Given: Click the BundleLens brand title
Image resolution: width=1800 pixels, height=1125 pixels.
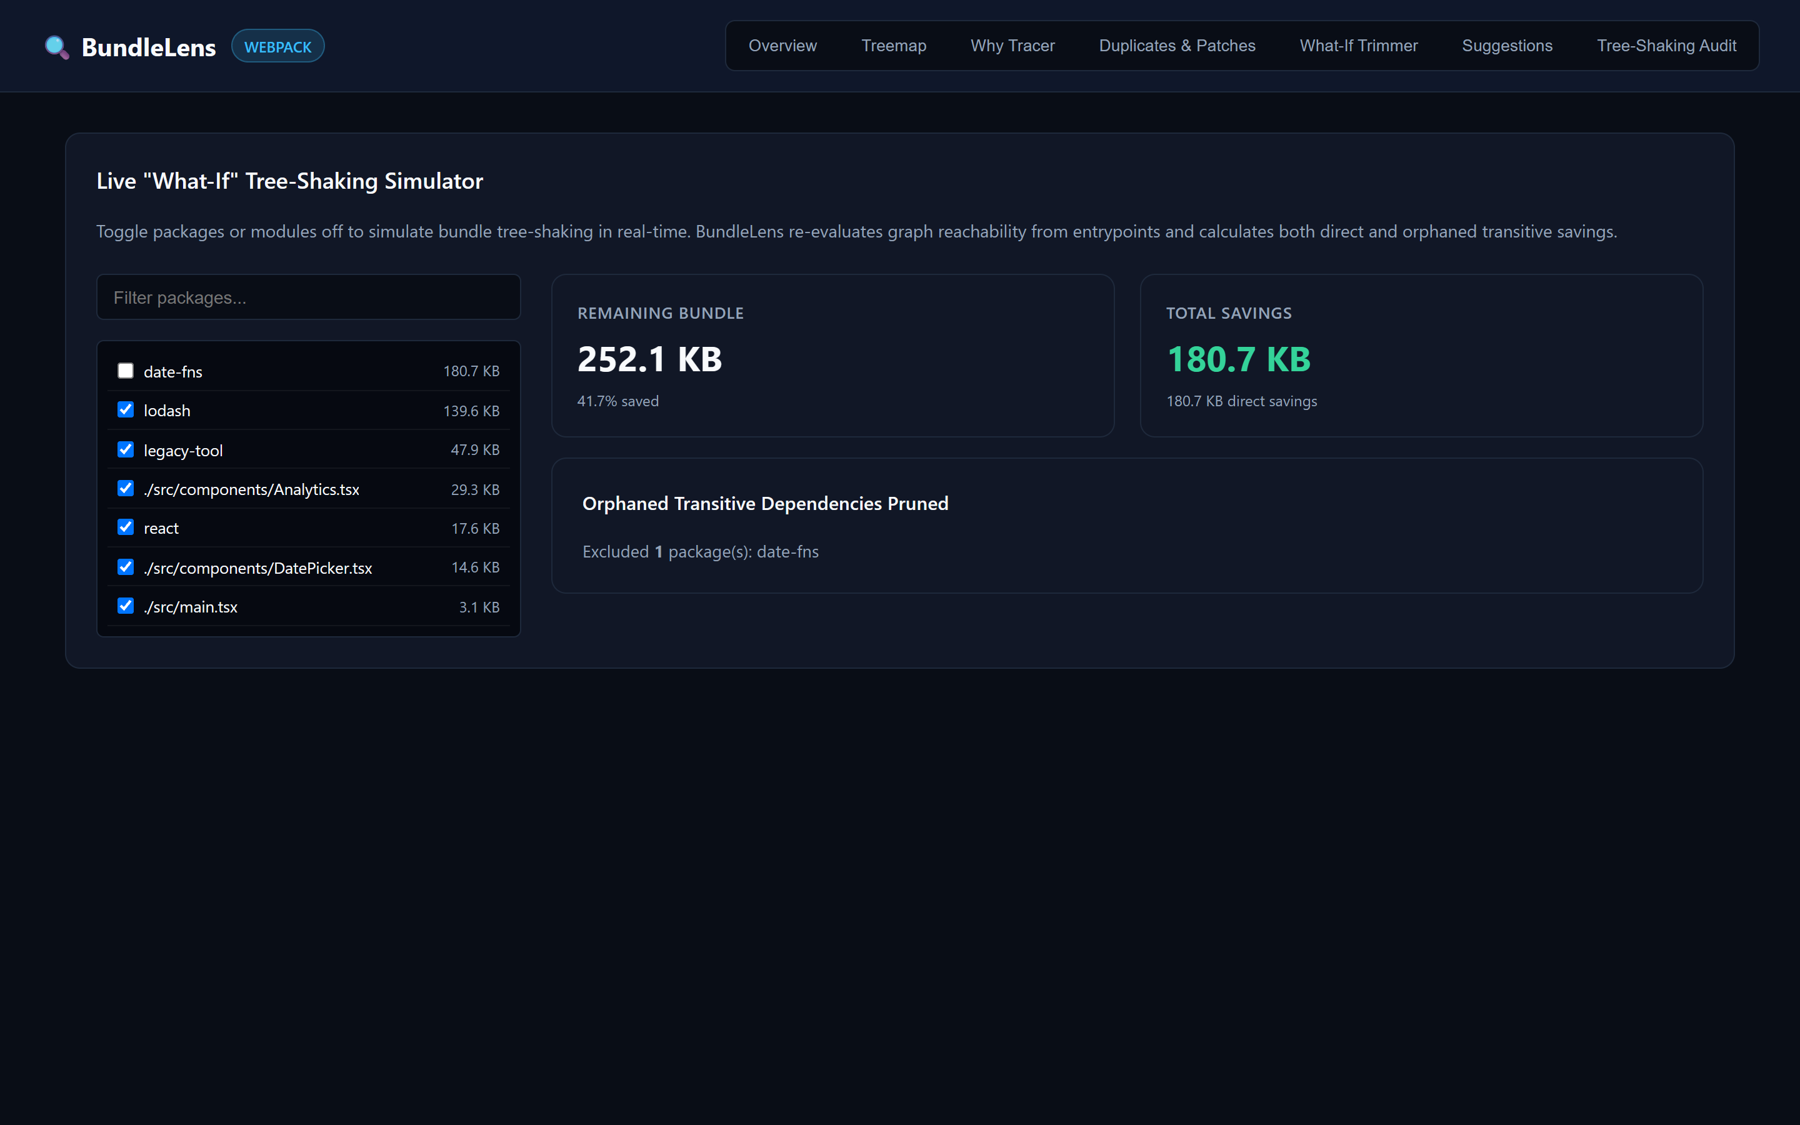Looking at the screenshot, I should click(x=149, y=47).
